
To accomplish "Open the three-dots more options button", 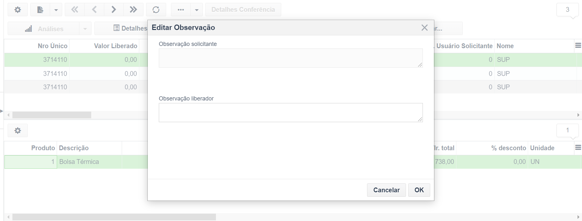I will click(x=181, y=10).
